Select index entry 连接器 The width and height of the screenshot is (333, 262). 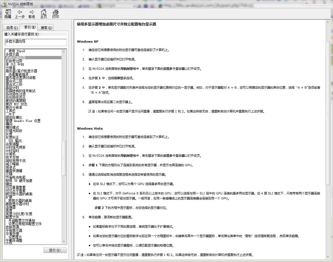click(11, 207)
